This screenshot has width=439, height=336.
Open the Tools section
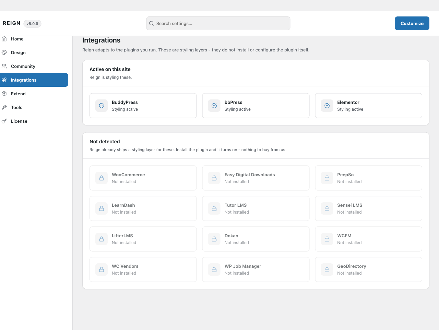pos(34,107)
